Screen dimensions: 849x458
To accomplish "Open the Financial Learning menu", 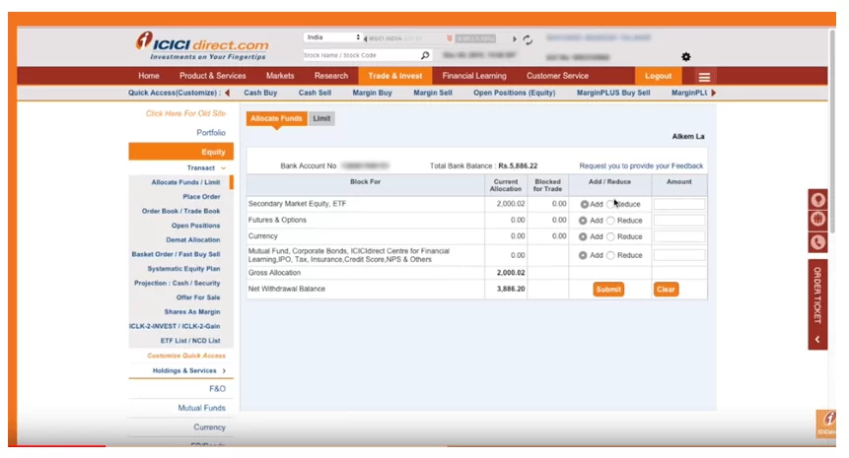I will [474, 76].
